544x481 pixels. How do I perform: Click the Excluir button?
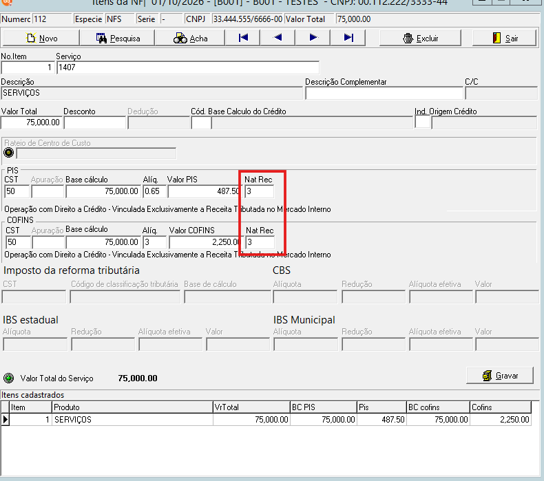tap(420, 38)
